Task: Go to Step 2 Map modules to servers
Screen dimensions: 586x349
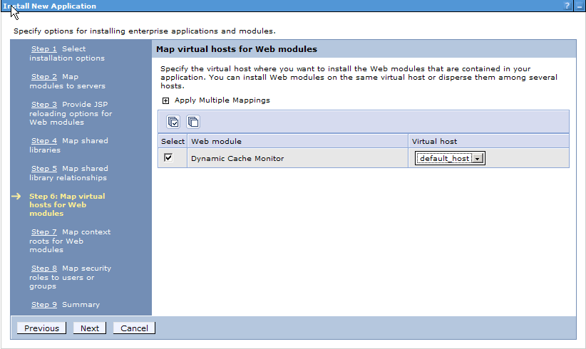Action: 44,76
